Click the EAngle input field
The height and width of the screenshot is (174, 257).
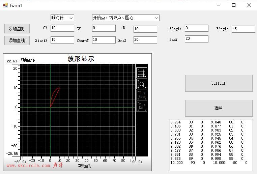[x=244, y=29]
